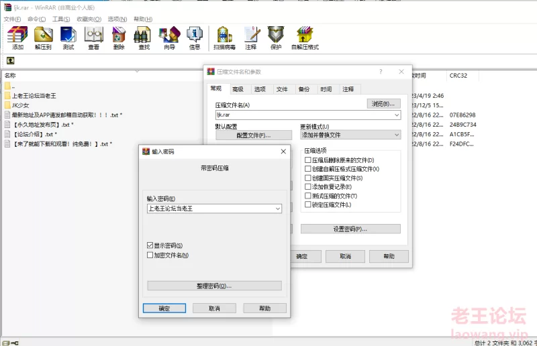Click the 注释 (Comment) toolbar icon
This screenshot has height=346, width=537.
[251, 38]
